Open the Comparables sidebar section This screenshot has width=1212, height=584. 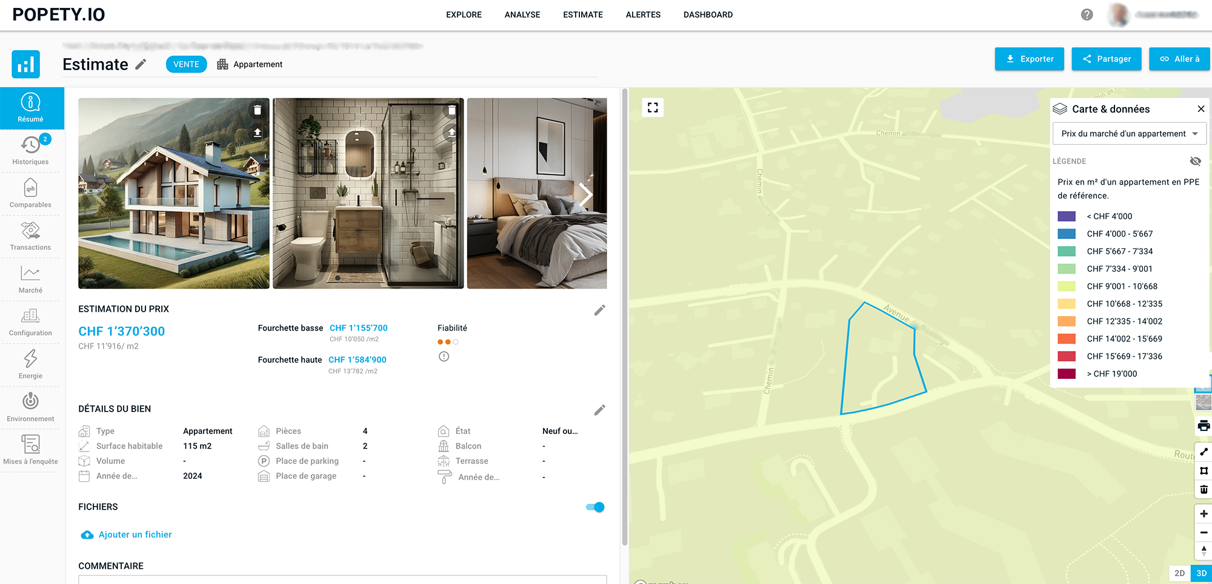[30, 193]
